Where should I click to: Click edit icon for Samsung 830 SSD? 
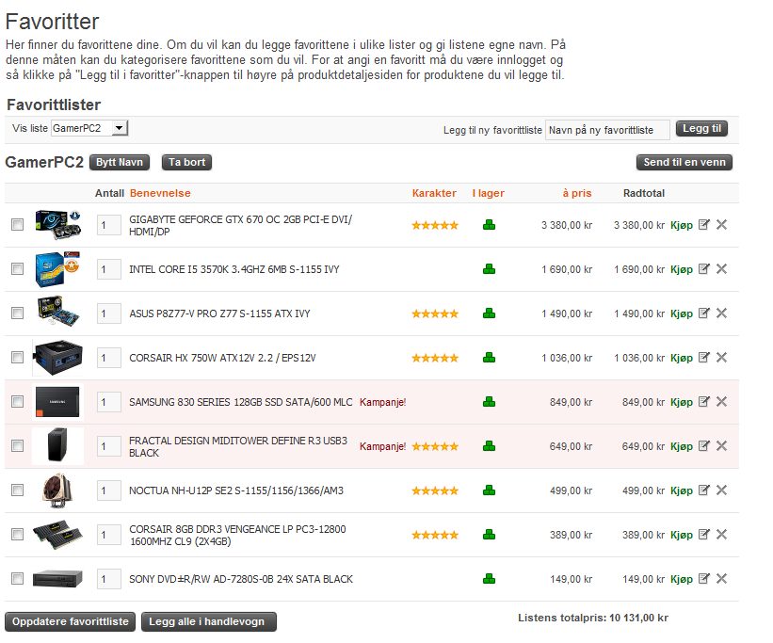click(704, 402)
